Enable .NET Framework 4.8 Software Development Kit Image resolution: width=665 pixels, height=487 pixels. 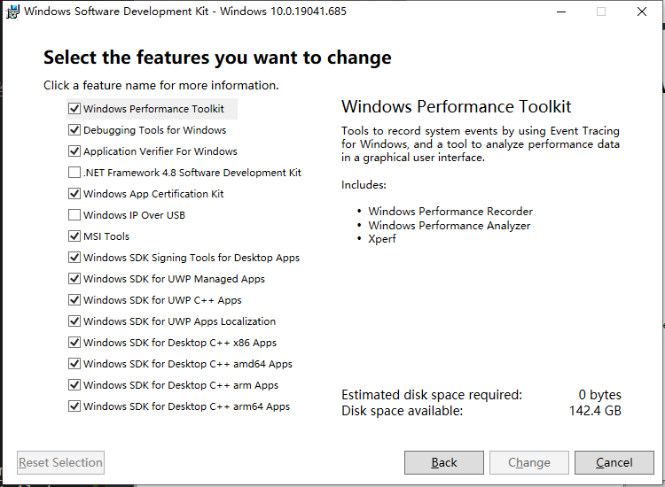[x=74, y=173]
